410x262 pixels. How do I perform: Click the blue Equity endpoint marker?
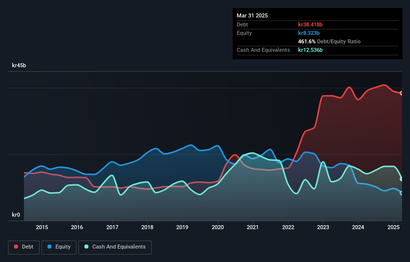[x=401, y=193]
